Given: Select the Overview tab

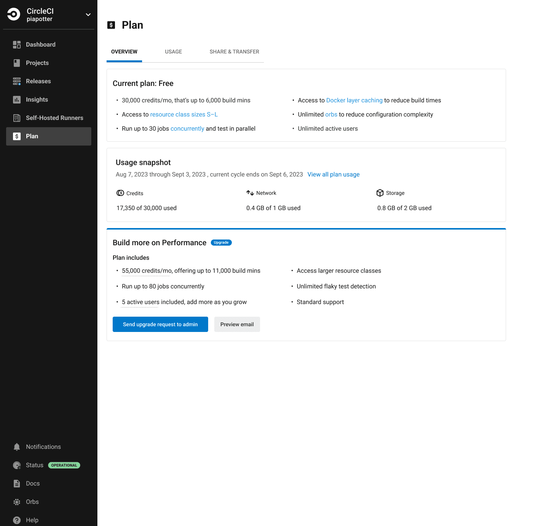Looking at the screenshot, I should 124,52.
